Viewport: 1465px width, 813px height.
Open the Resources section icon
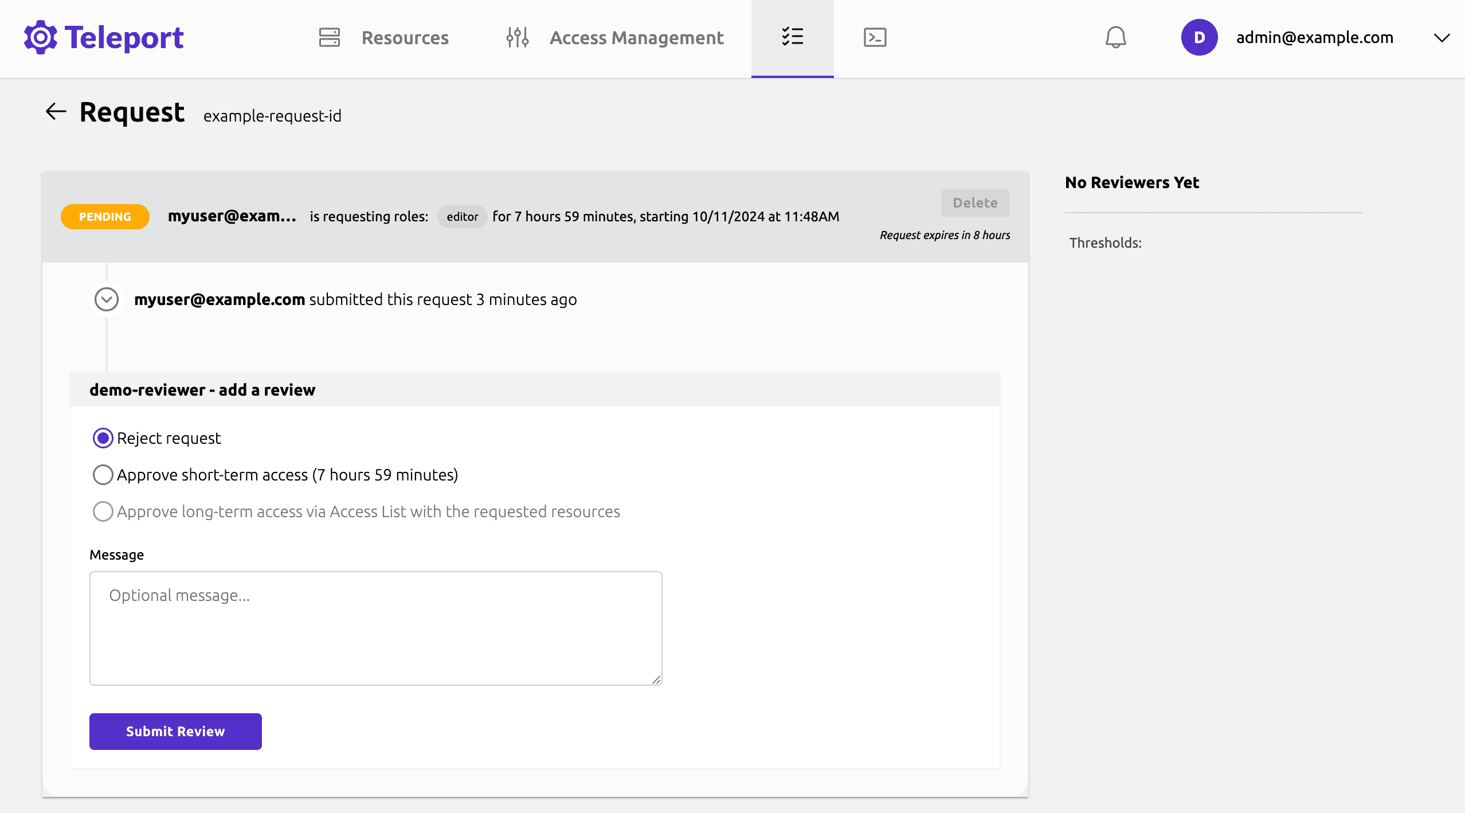tap(329, 37)
